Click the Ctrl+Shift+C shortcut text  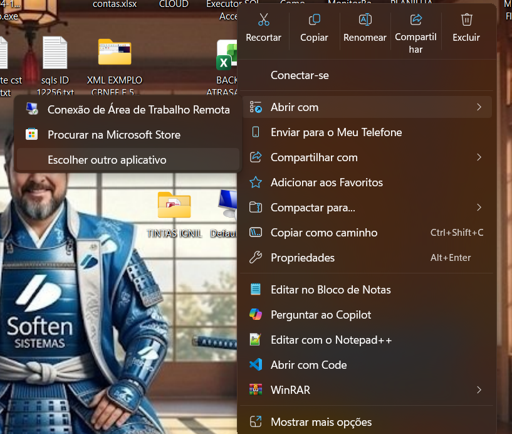(x=457, y=232)
